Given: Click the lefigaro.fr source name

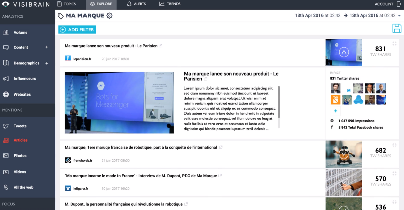Looking at the screenshot, I should (80, 189).
